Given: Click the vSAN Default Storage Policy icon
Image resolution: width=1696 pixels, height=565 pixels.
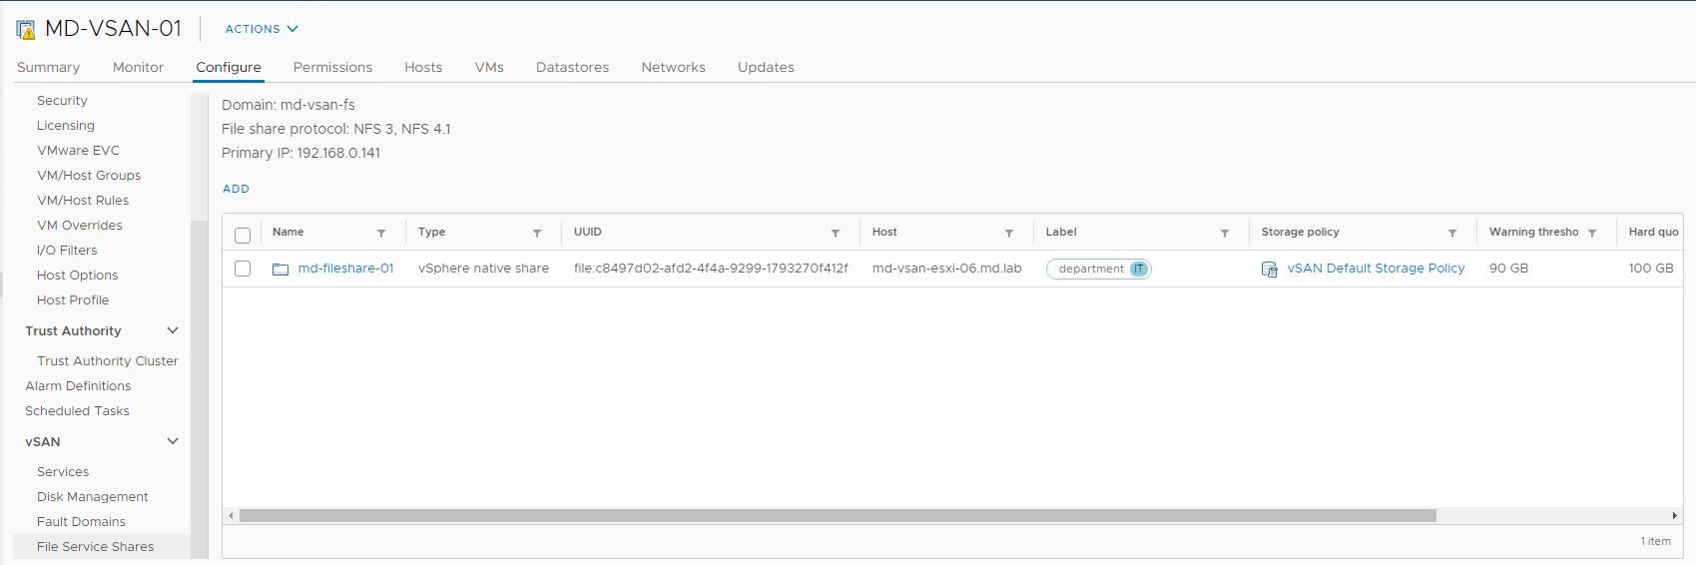Looking at the screenshot, I should coord(1269,269).
